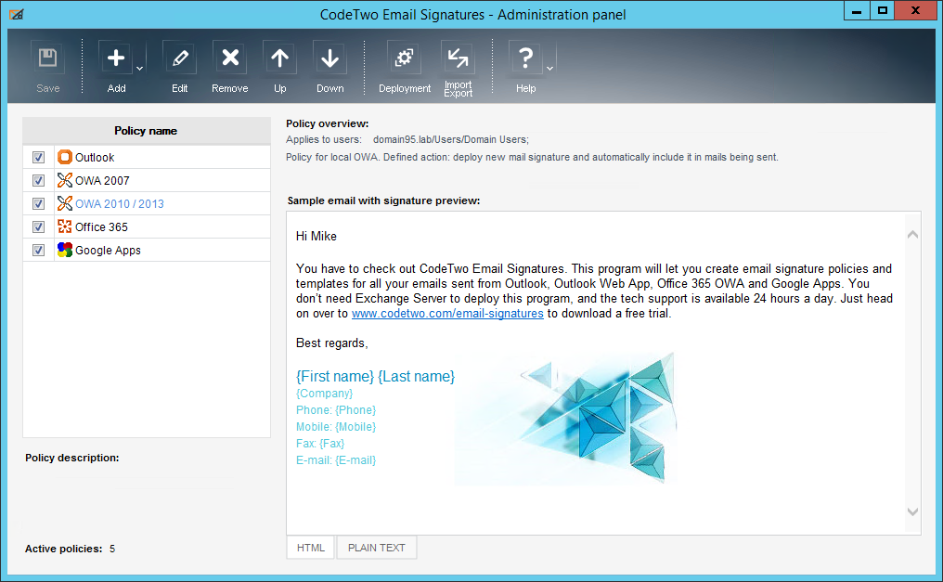
Task: Click the Fax: {Fax} line
Action: tap(320, 444)
